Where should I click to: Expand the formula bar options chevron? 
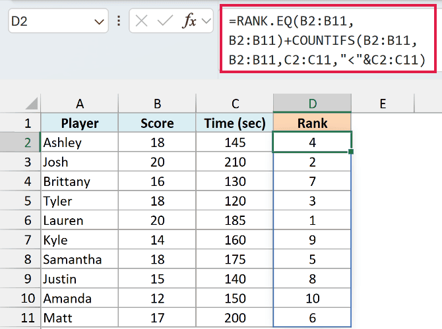tap(206, 21)
